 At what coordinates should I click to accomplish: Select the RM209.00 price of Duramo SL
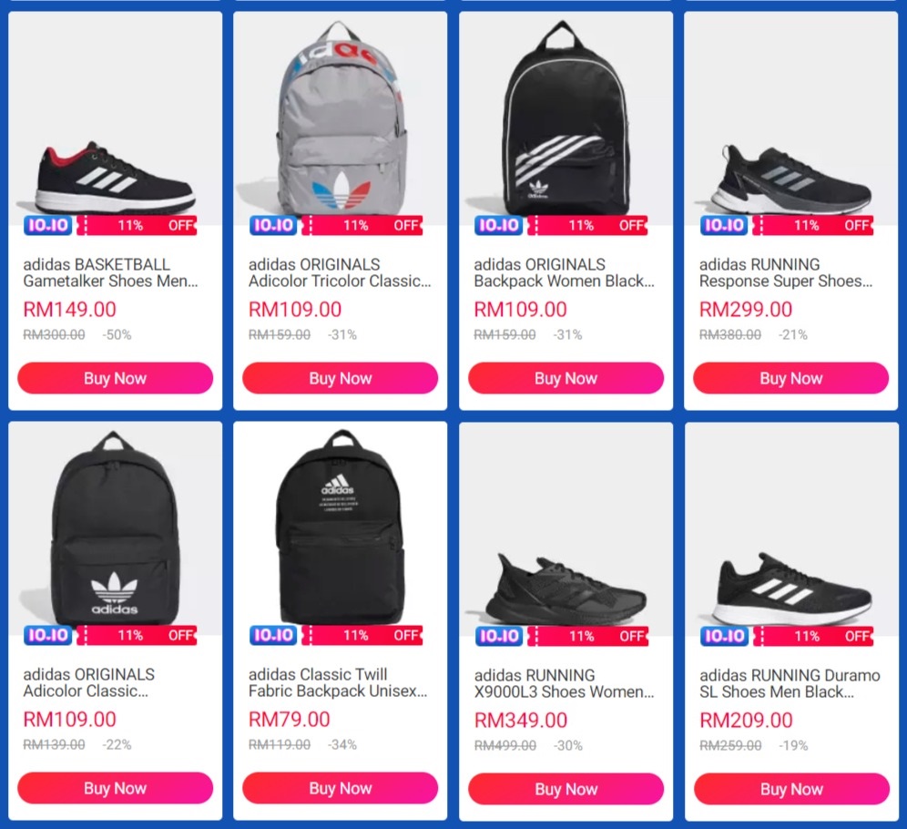(746, 721)
